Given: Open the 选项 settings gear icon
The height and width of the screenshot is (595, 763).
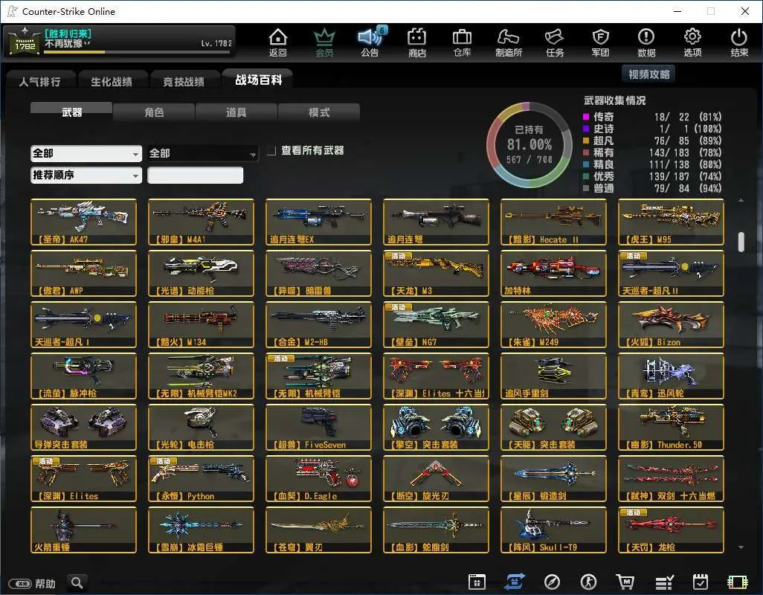Looking at the screenshot, I should 692,42.
